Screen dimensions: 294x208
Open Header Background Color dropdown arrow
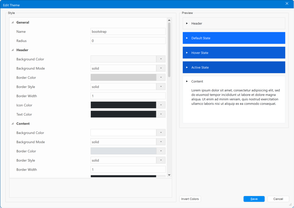(x=161, y=59)
